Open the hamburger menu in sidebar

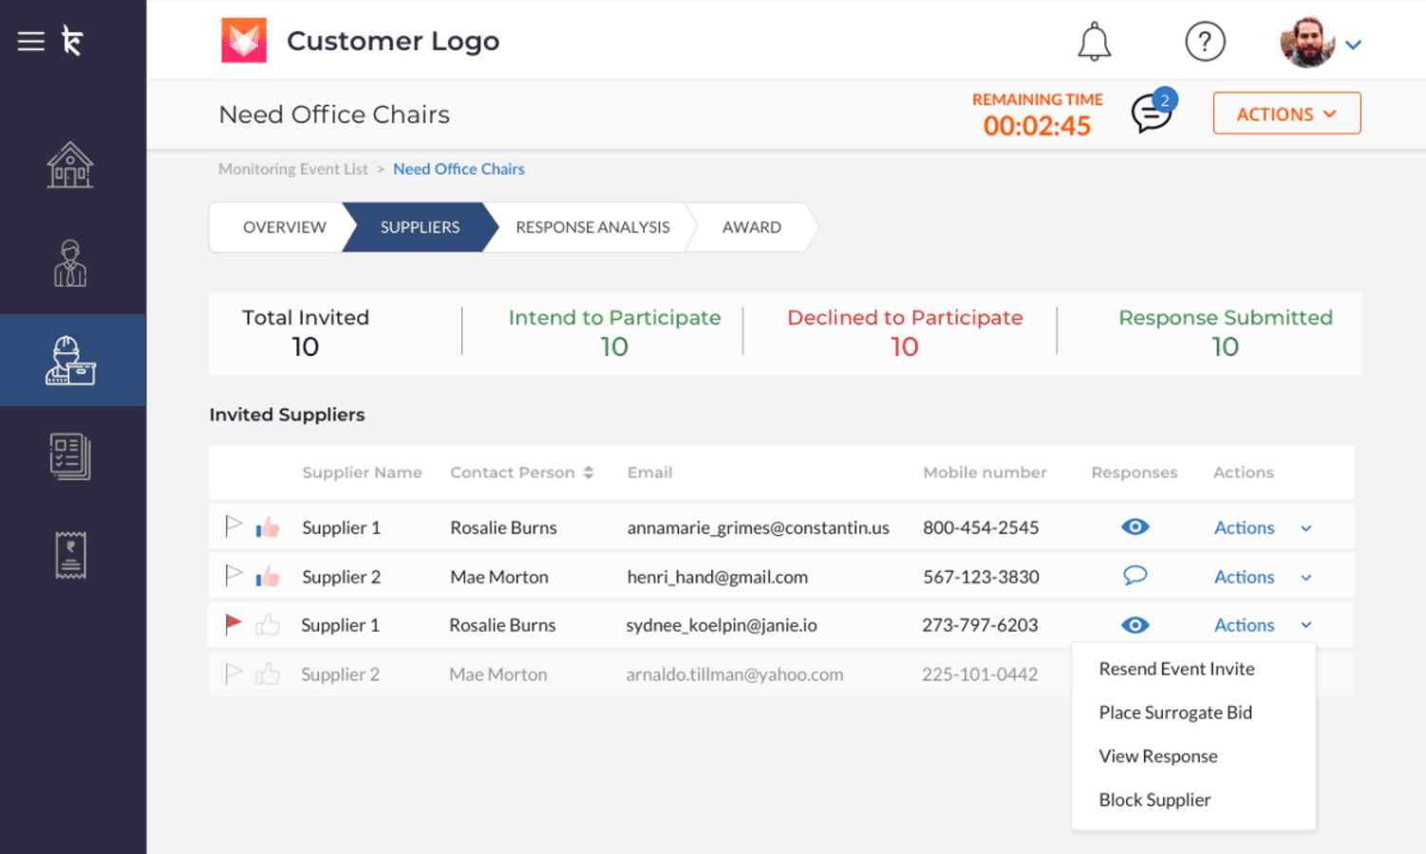(30, 41)
